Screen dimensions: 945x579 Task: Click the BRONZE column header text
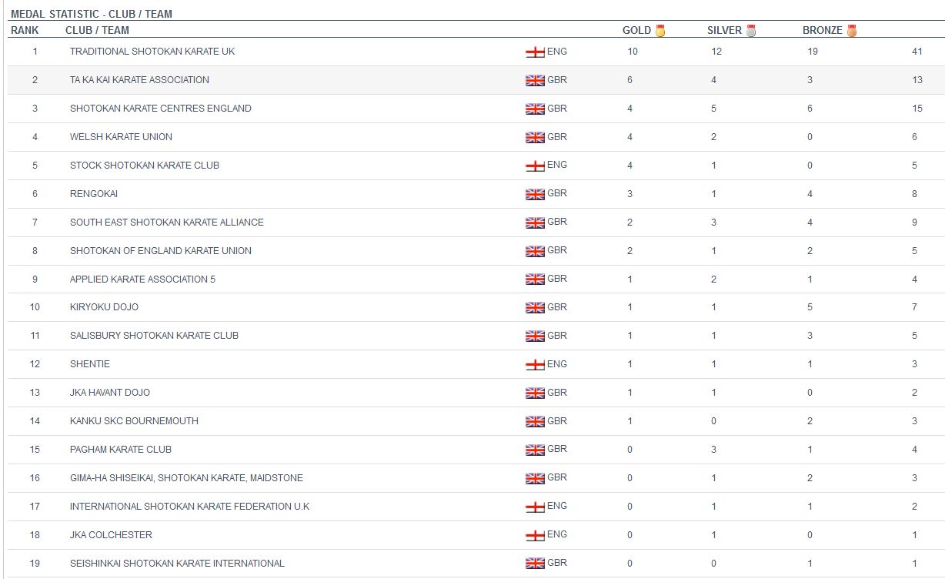click(x=823, y=30)
